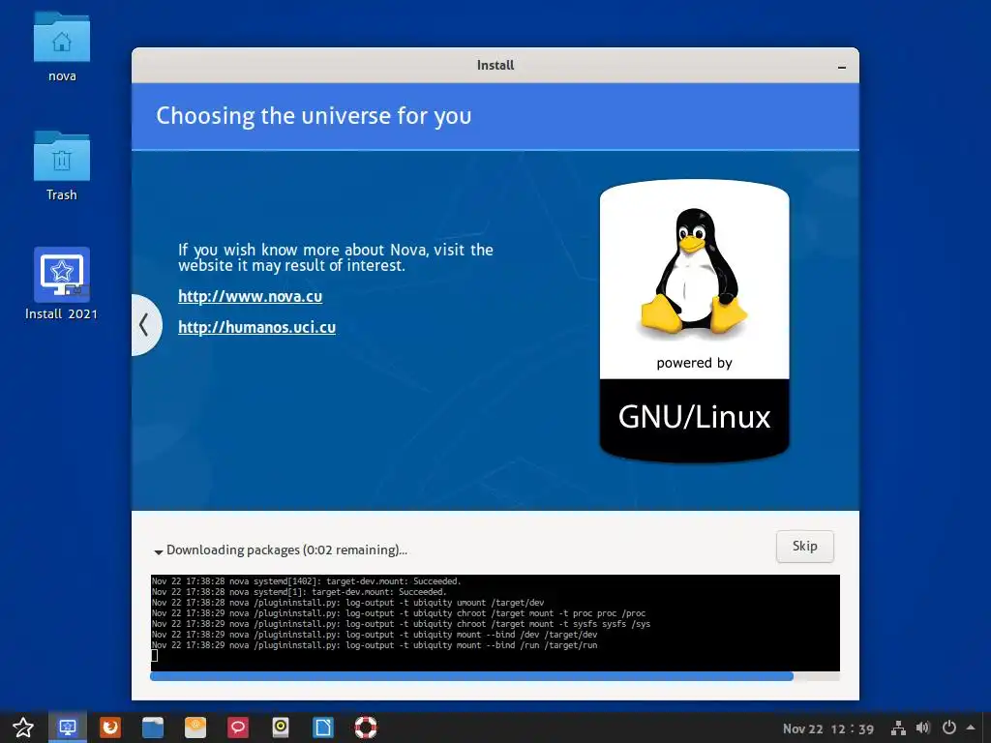
Task: Minimize the Install window
Action: 842,67
